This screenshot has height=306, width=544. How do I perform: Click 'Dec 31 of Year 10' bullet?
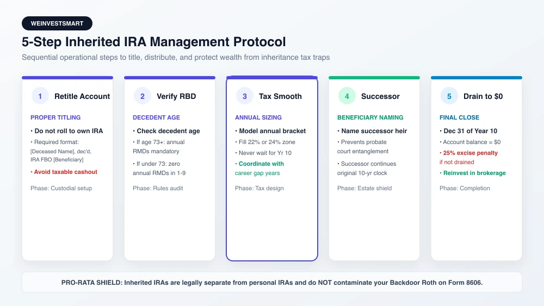468,131
